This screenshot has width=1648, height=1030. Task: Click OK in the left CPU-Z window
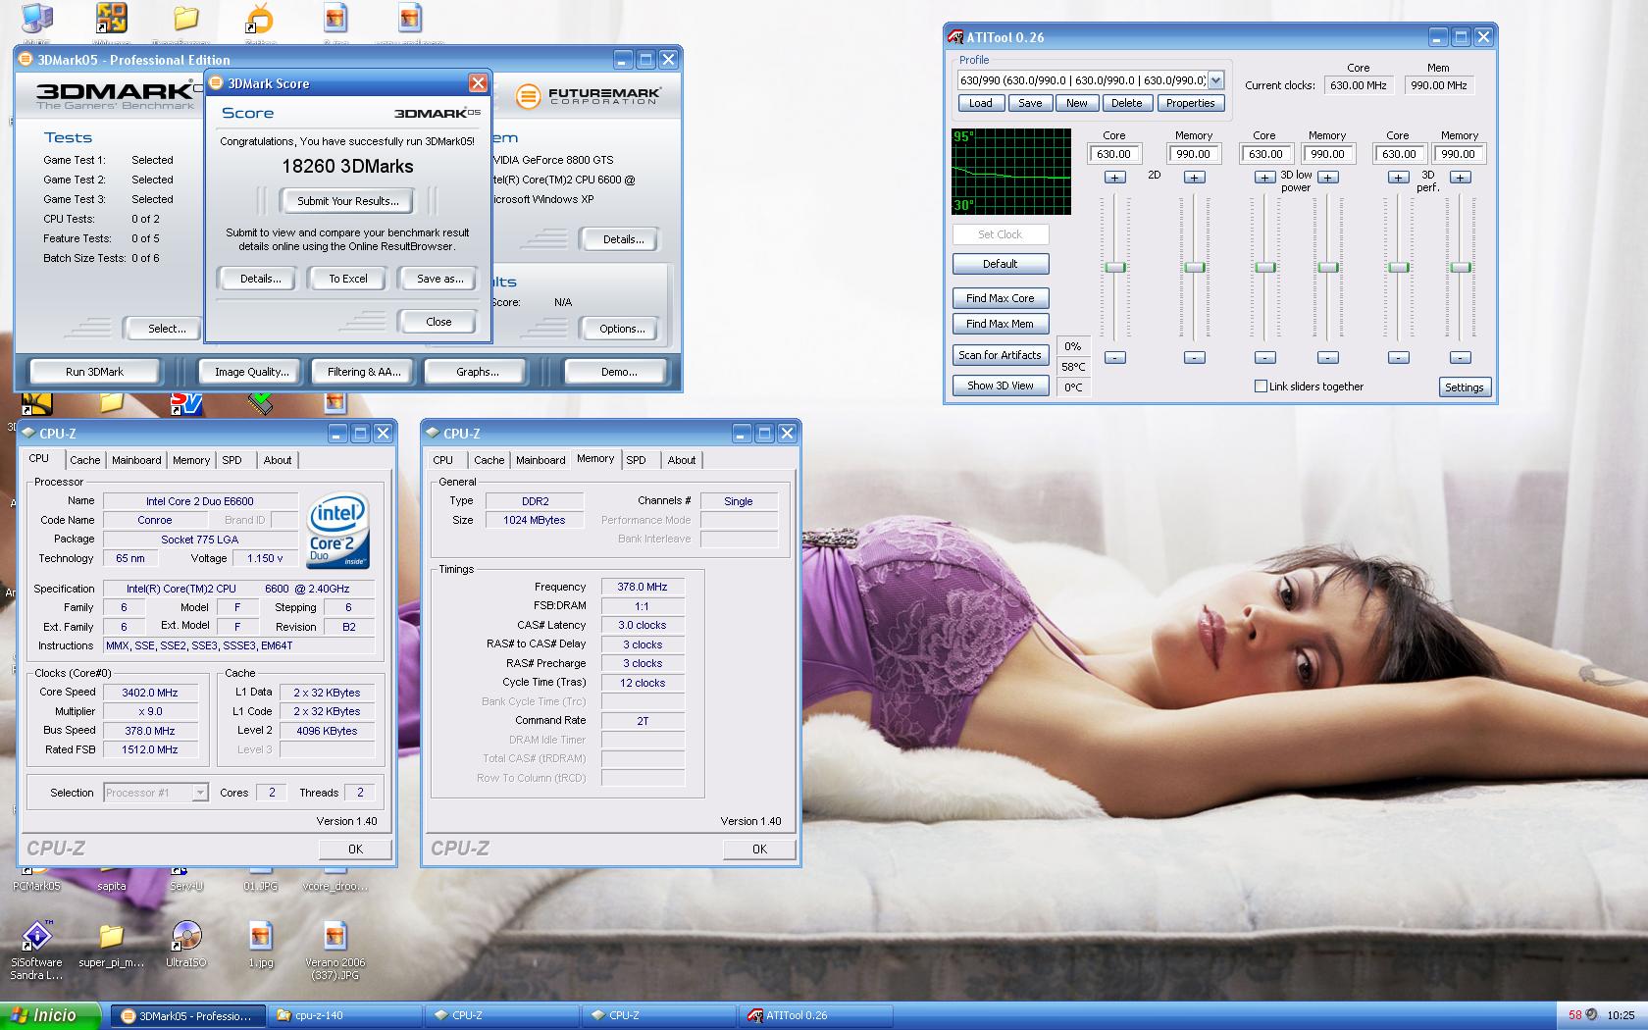(355, 850)
